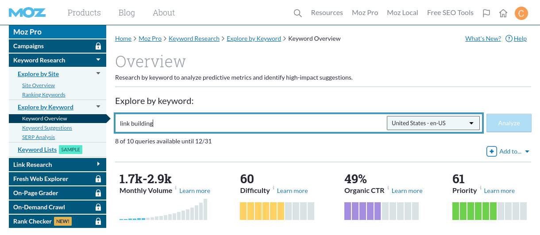
Task: Click the lock icon next to Campaigns
Action: (98, 46)
